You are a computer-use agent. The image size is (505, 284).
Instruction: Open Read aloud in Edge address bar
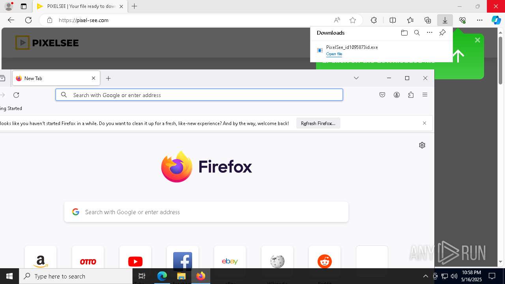click(x=337, y=20)
